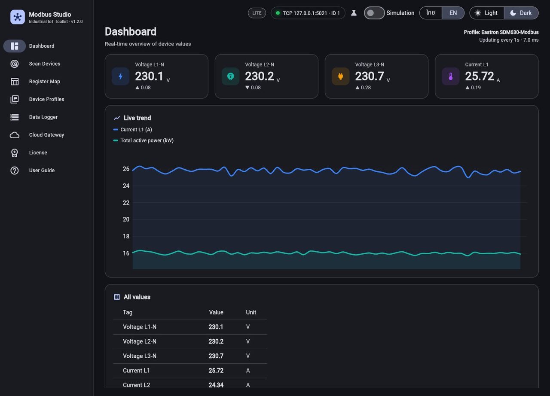Click the flask icon beside the connection status

pos(354,13)
